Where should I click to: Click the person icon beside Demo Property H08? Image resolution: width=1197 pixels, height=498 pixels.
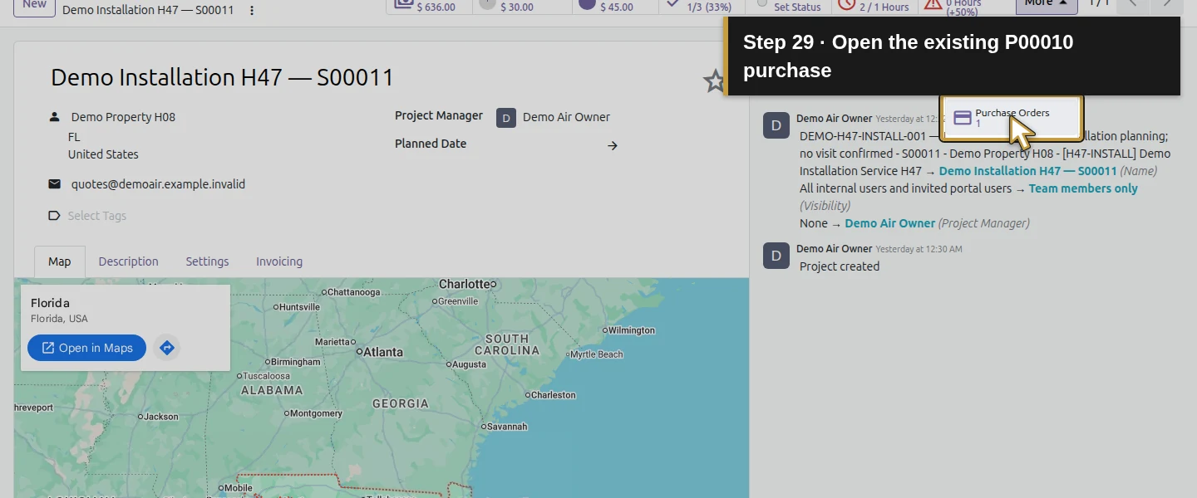[x=54, y=117]
